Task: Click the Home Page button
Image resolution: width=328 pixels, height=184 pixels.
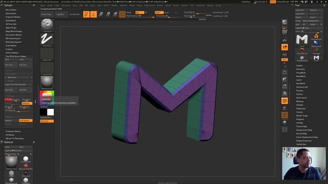Action: click(47, 14)
